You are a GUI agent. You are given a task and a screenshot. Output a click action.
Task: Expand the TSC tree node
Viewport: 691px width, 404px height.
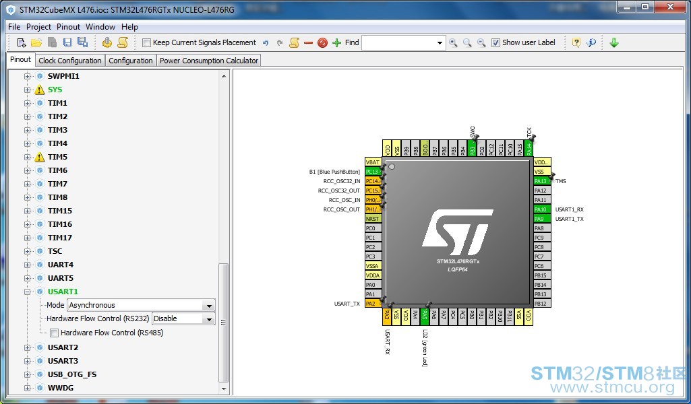pyautogui.click(x=28, y=251)
